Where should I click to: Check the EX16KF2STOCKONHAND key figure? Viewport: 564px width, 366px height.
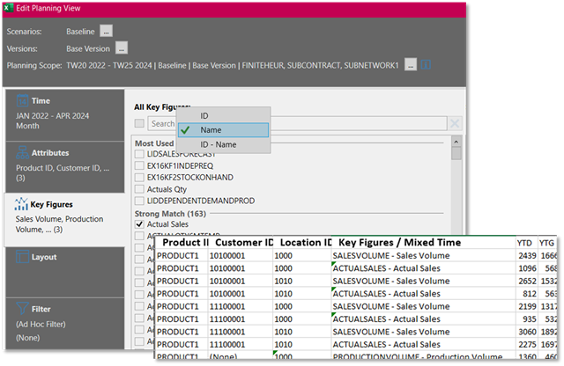[x=139, y=178]
